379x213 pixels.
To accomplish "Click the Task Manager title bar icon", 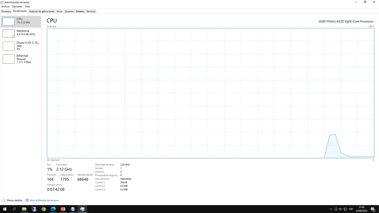I will pos(2,2).
